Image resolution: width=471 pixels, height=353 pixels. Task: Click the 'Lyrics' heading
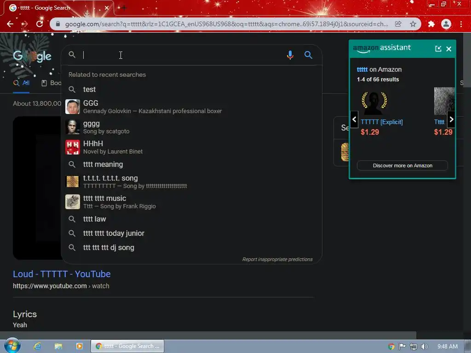point(25,314)
